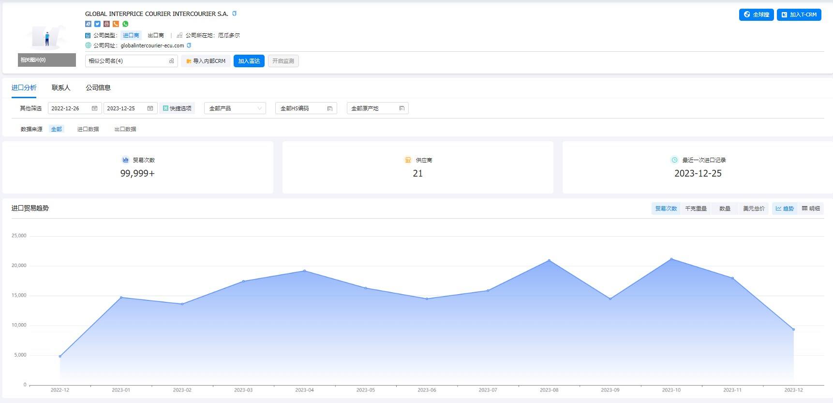The image size is (833, 403).
Task: Select 出口数据 data source
Action: (x=125, y=129)
